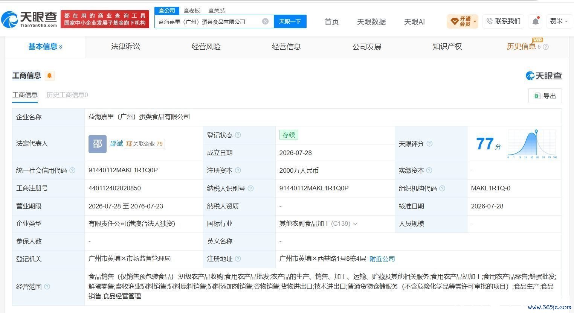The height and width of the screenshot is (313, 574).
Task: Expand the 开通会员 dropdown arrow
Action: 475,21
